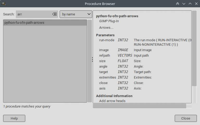Click the GIMP icon in the title bar

click(x=4, y=4)
